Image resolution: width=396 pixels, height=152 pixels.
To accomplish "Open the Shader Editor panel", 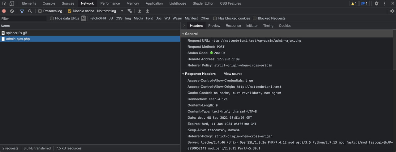I will pos(203,3).
